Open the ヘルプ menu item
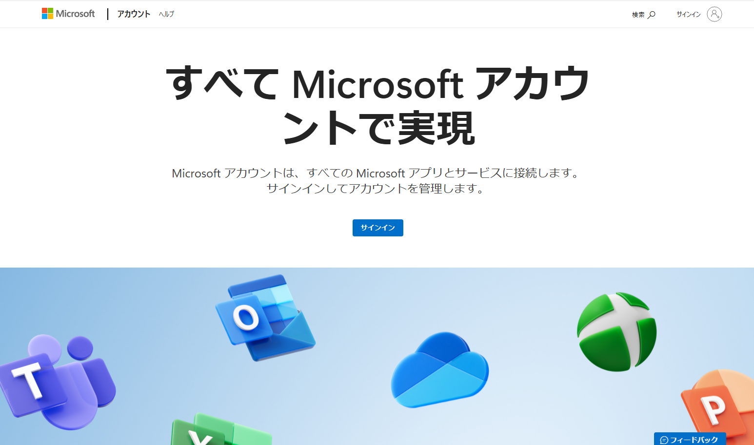The image size is (754, 445). coord(166,14)
